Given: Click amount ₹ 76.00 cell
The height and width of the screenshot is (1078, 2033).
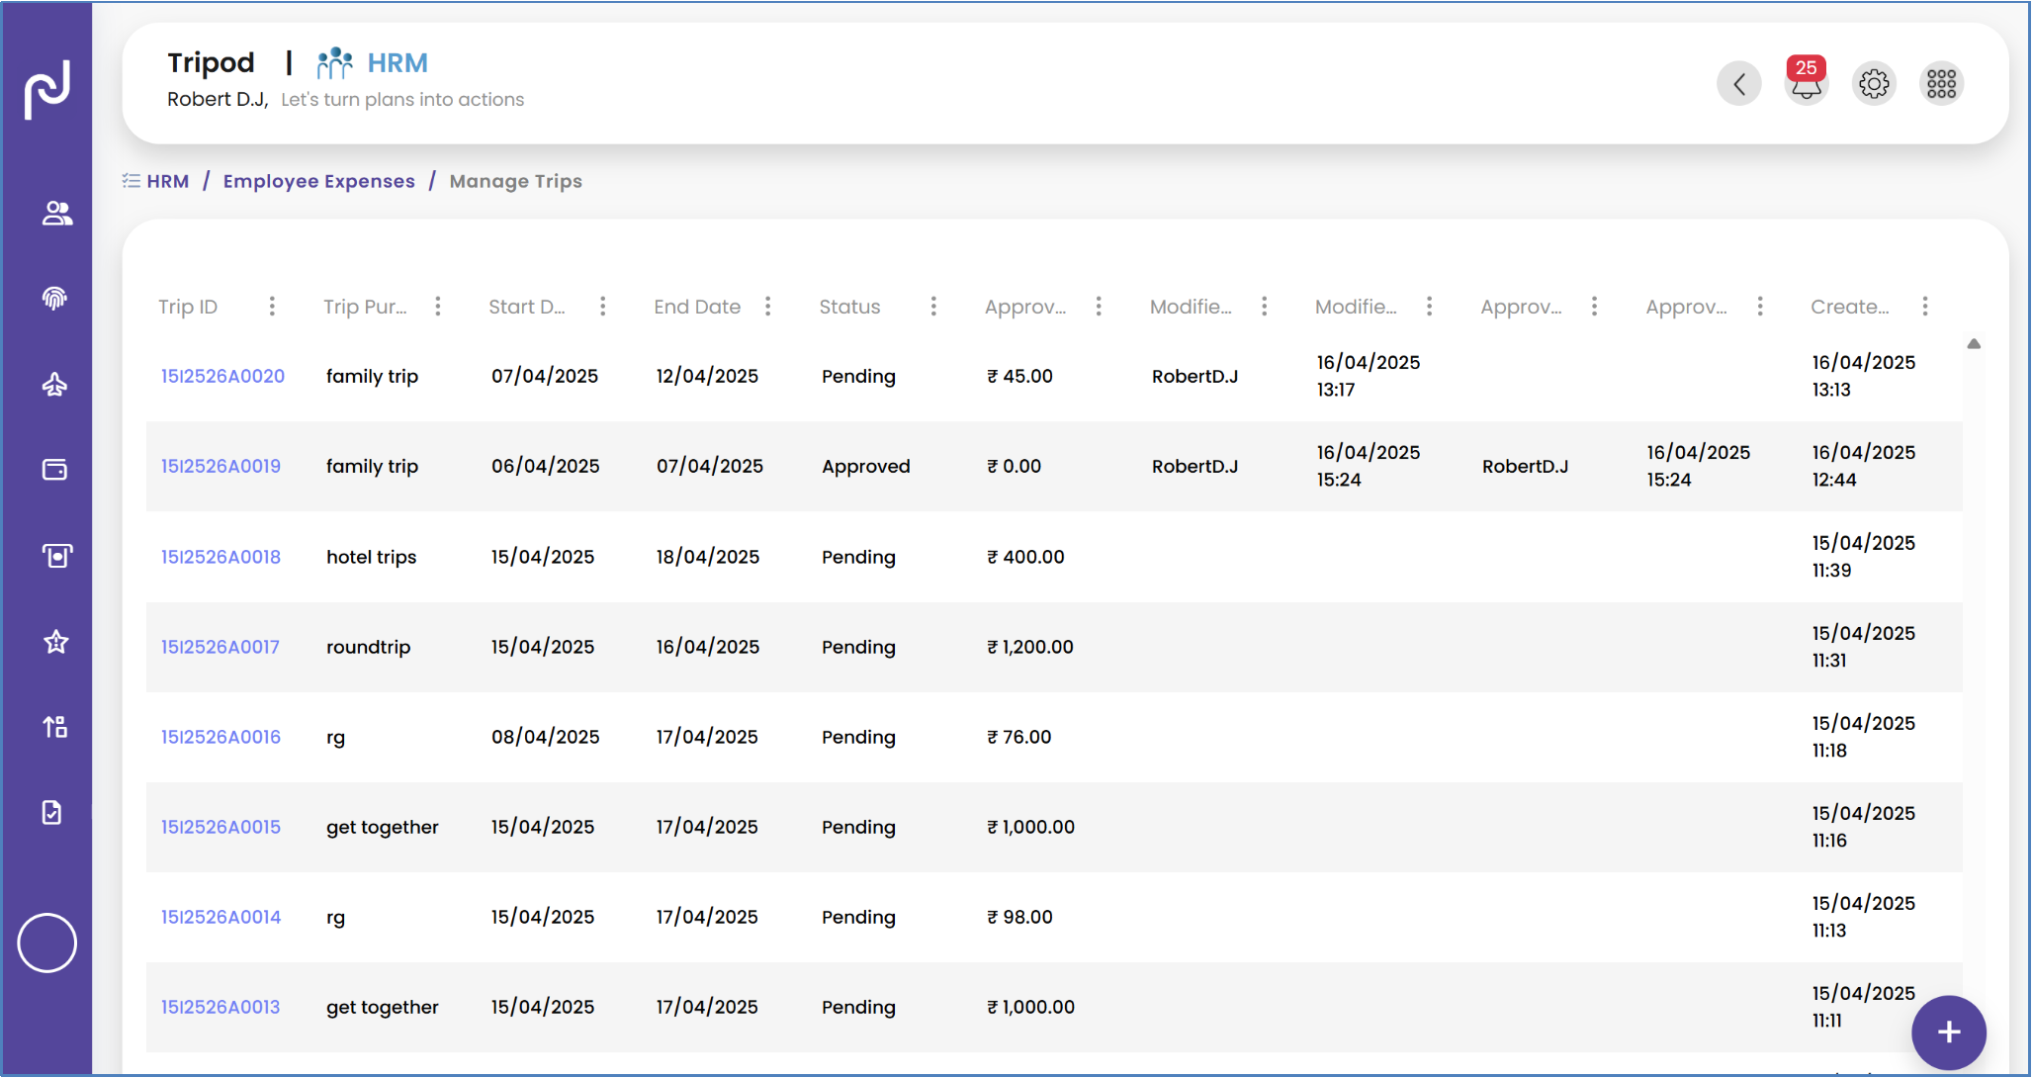Looking at the screenshot, I should 1019,737.
